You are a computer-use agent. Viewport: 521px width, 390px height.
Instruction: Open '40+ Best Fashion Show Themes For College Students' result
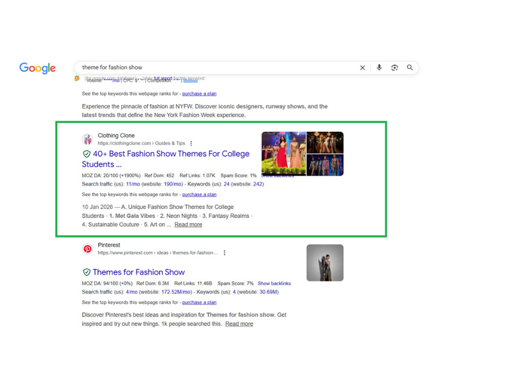tap(166, 159)
